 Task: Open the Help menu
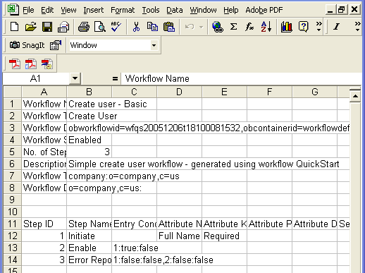pos(231,10)
